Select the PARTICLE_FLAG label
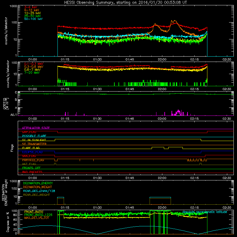237x237 pixels. (x=33, y=160)
